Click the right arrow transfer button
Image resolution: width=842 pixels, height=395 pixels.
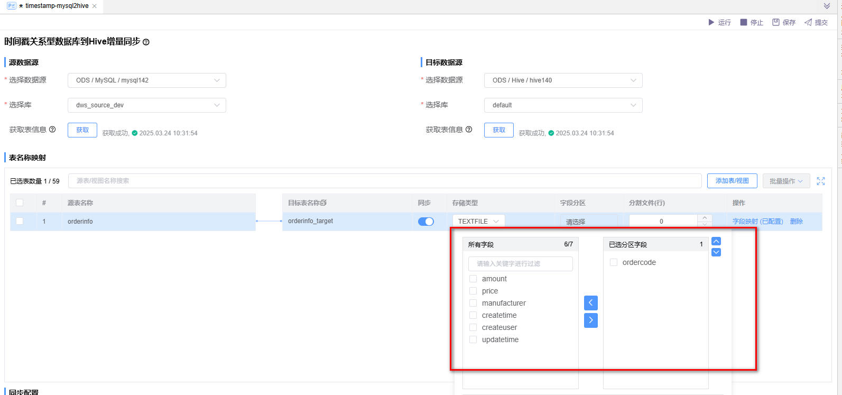(591, 320)
